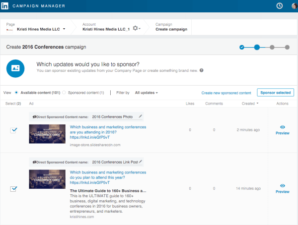Click the '14 minutes ago' created time
Image resolution: width=298 pixels, height=225 pixels.
[248, 188]
